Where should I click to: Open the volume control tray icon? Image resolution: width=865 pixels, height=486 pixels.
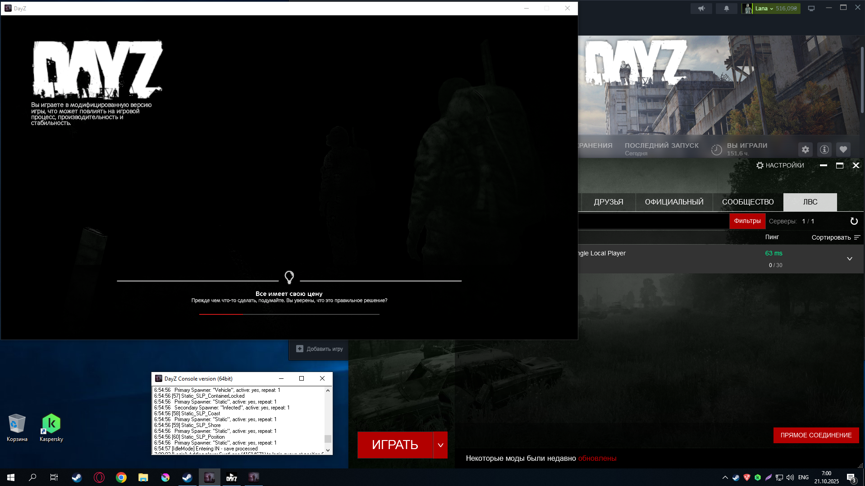coord(790,477)
